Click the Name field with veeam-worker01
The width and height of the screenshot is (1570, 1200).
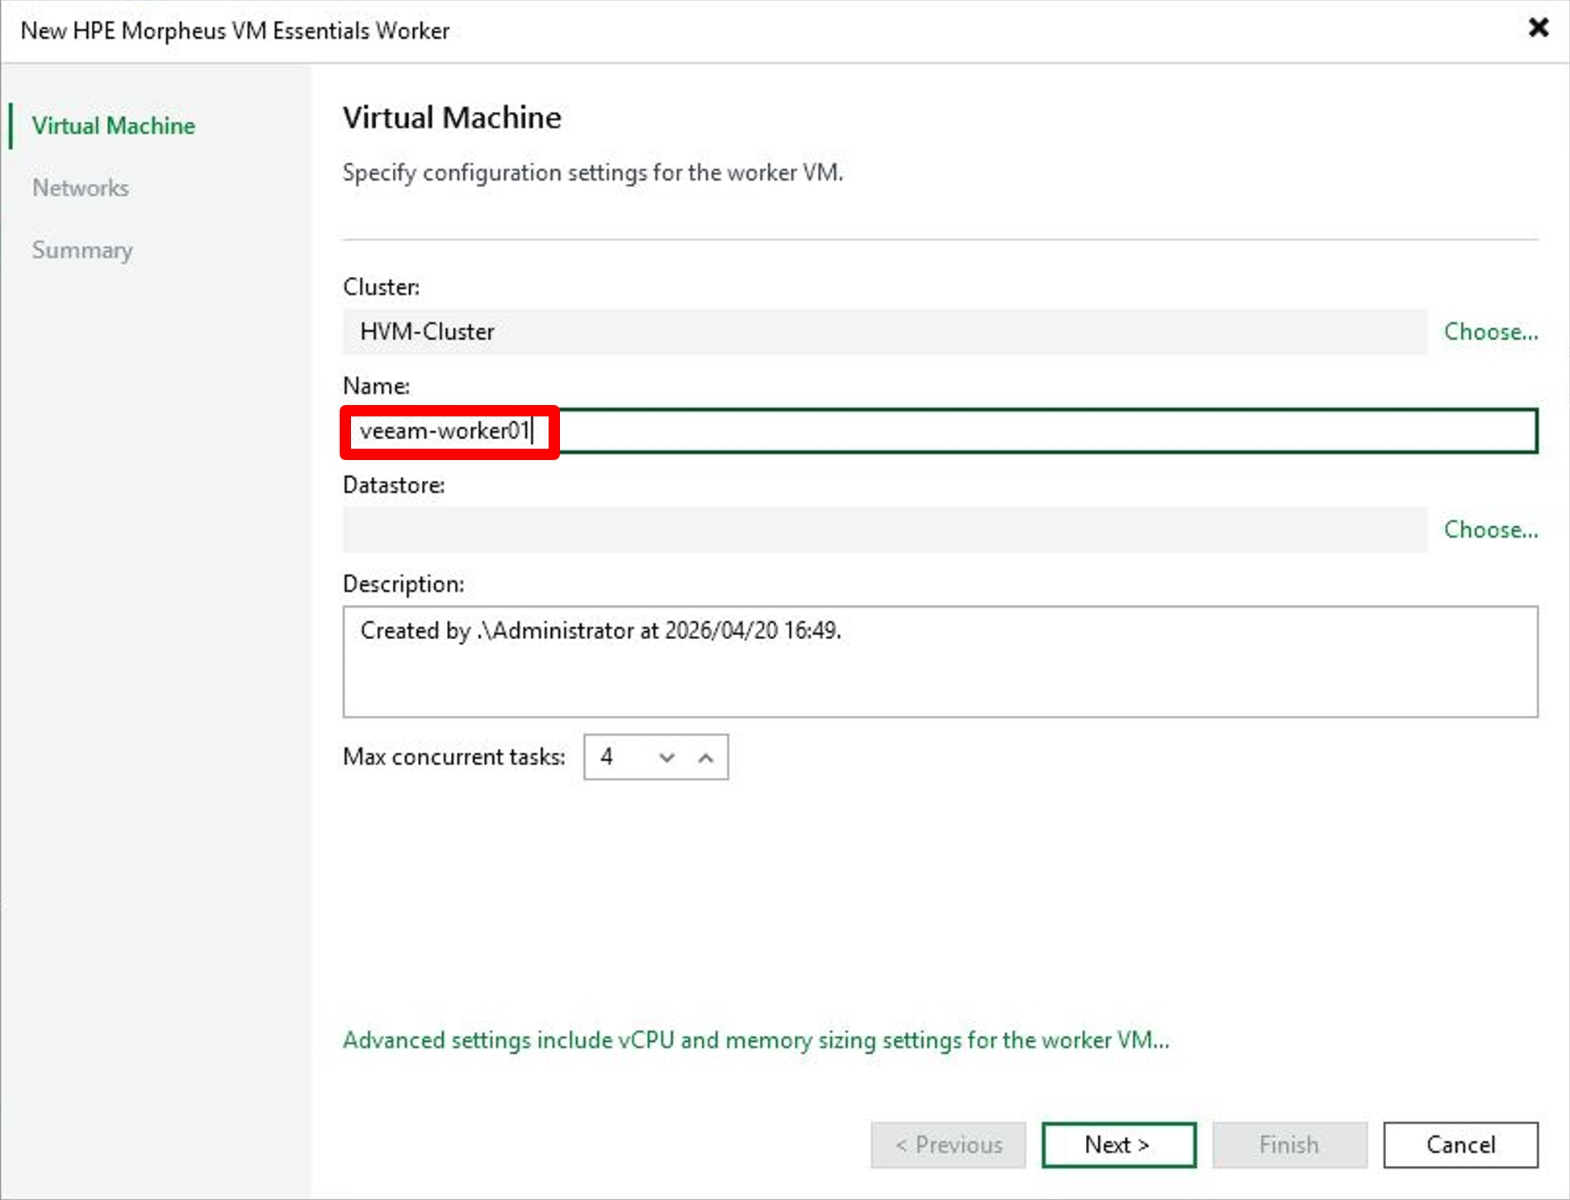pyautogui.click(x=940, y=431)
